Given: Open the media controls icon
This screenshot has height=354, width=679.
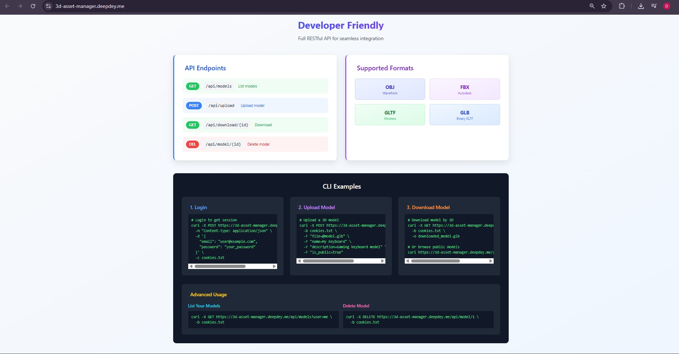Looking at the screenshot, I should coord(654,6).
